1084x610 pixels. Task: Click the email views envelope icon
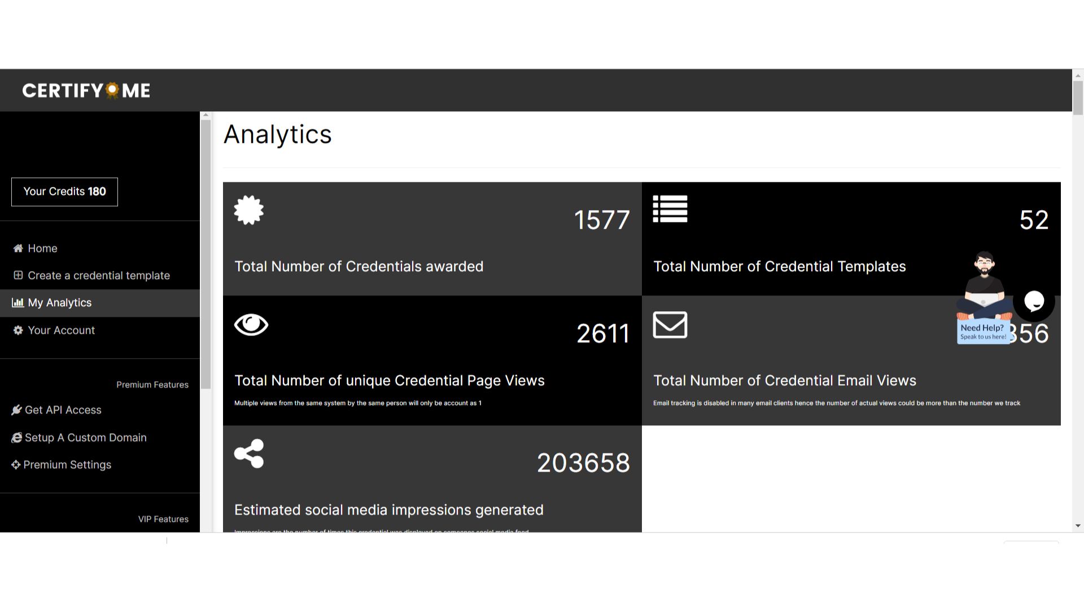pos(670,325)
